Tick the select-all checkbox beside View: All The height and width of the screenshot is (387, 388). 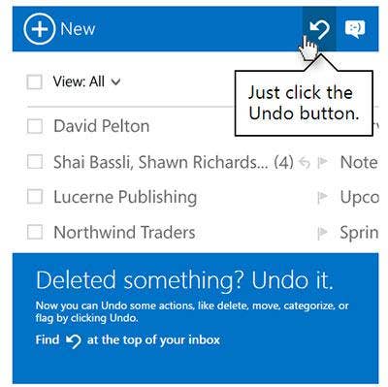35,81
